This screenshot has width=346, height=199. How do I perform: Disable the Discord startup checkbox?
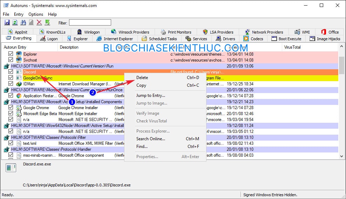pyautogui.click(x=11, y=72)
